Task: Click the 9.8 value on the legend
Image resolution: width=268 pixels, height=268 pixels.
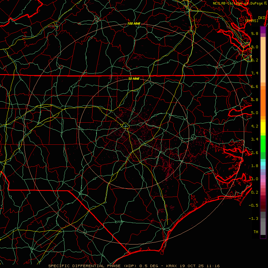Action: [x=255, y=33]
